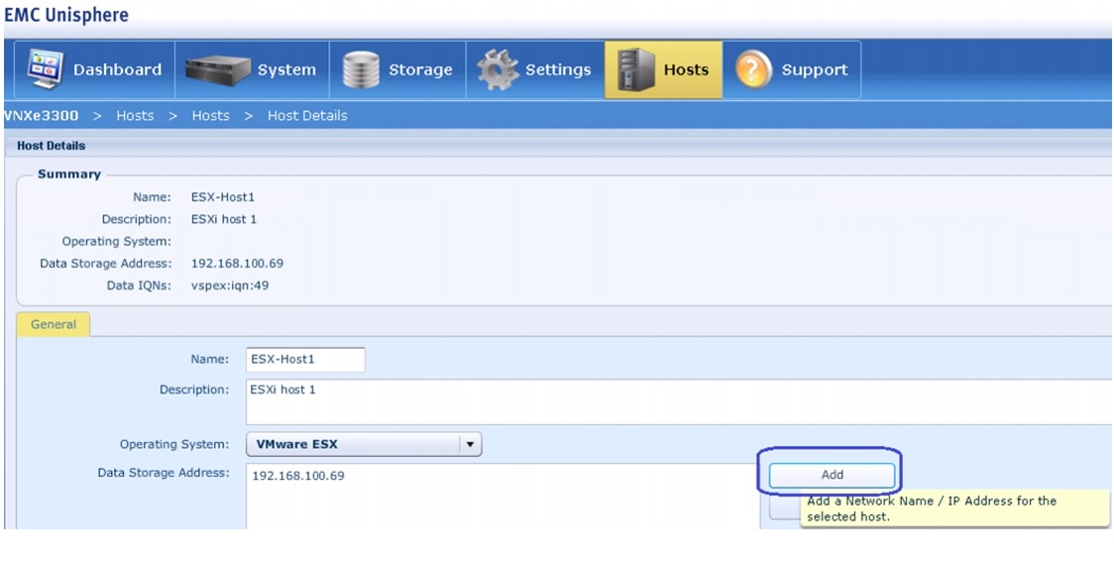Select the Hosts tab label
Screen dimensions: 1114x562
pyautogui.click(x=686, y=69)
